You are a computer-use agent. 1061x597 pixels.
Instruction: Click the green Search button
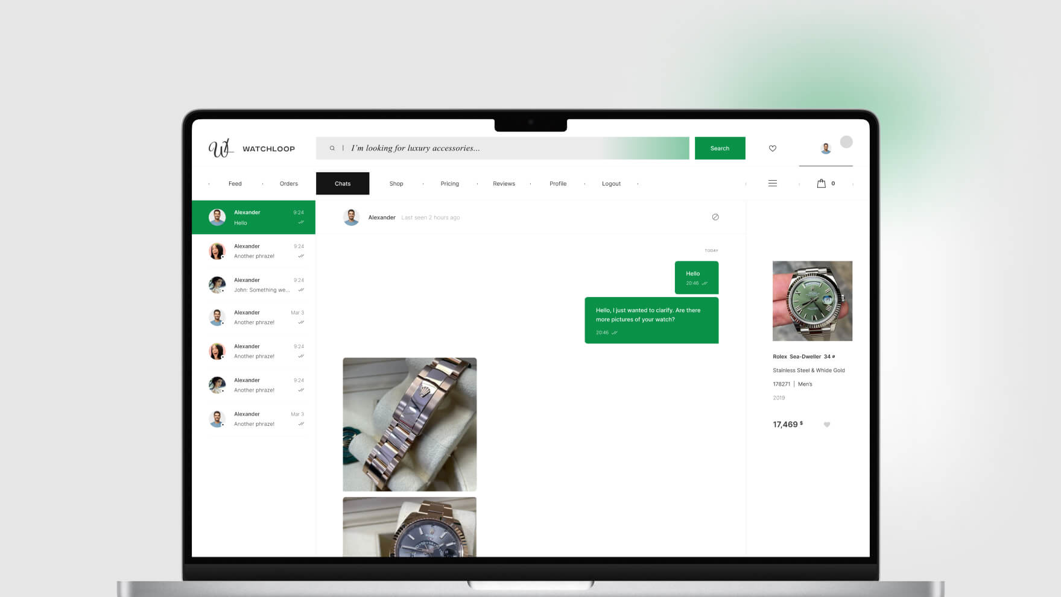coord(720,148)
